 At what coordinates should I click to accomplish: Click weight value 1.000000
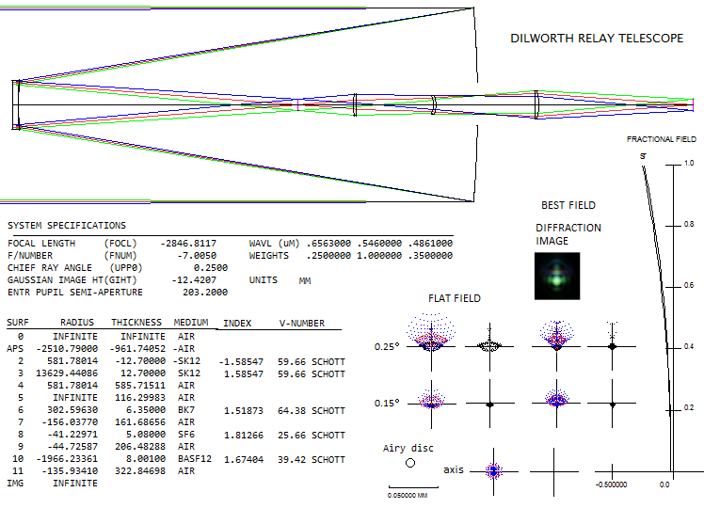tap(379, 255)
